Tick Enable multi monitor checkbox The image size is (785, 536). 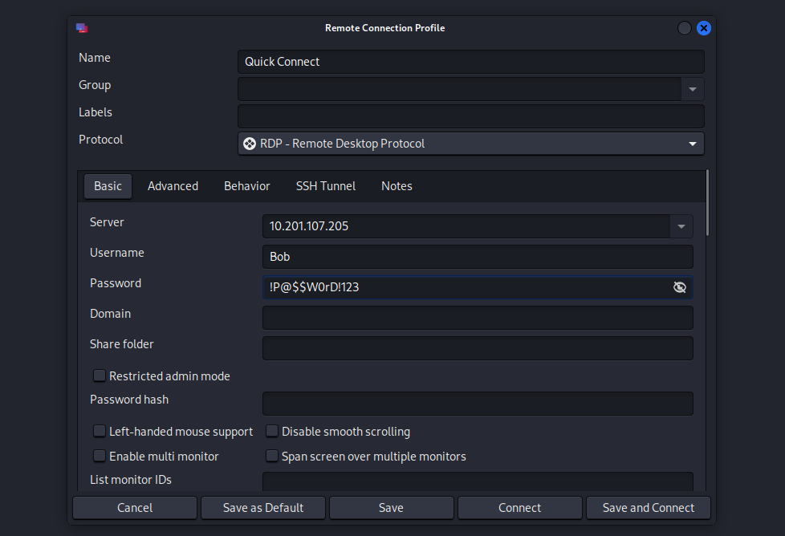click(x=100, y=457)
